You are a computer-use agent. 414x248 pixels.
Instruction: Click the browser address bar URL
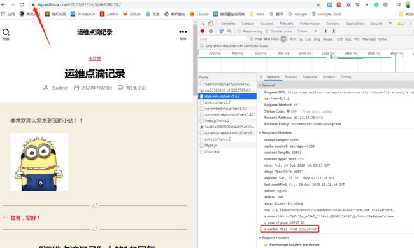tap(79, 4)
